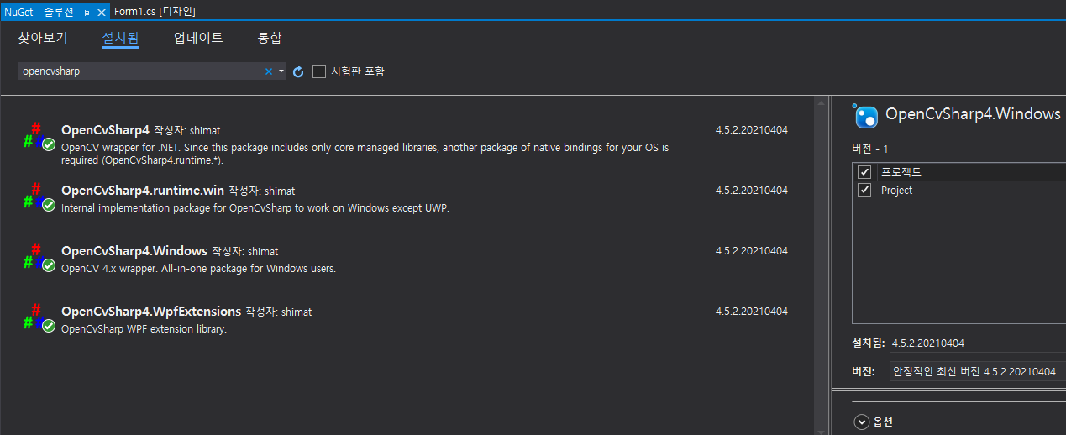Click the runtime.win row version 4.5.2.20210404

click(752, 191)
